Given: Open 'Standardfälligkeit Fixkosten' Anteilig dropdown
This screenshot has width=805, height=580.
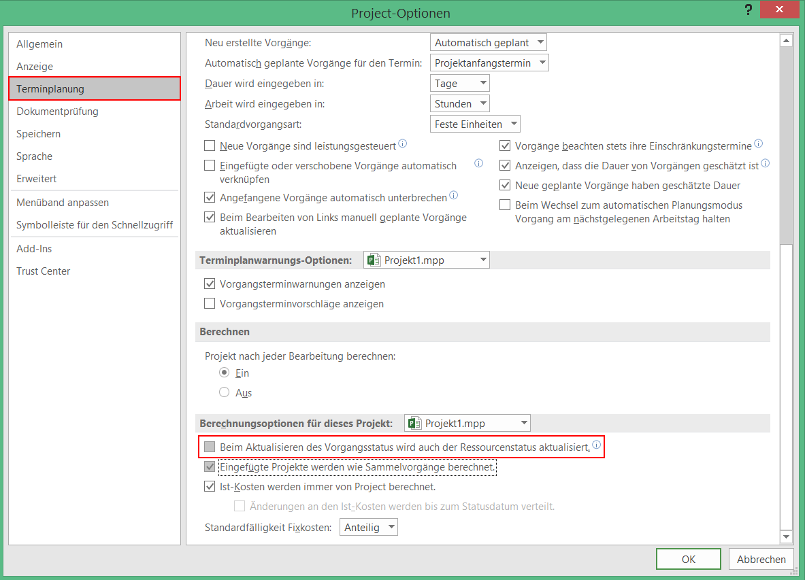Looking at the screenshot, I should click(368, 528).
